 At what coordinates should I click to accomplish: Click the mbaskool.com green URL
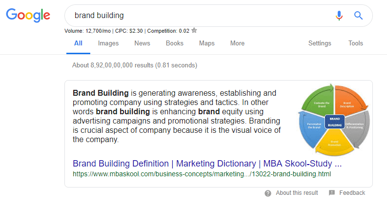click(202, 173)
